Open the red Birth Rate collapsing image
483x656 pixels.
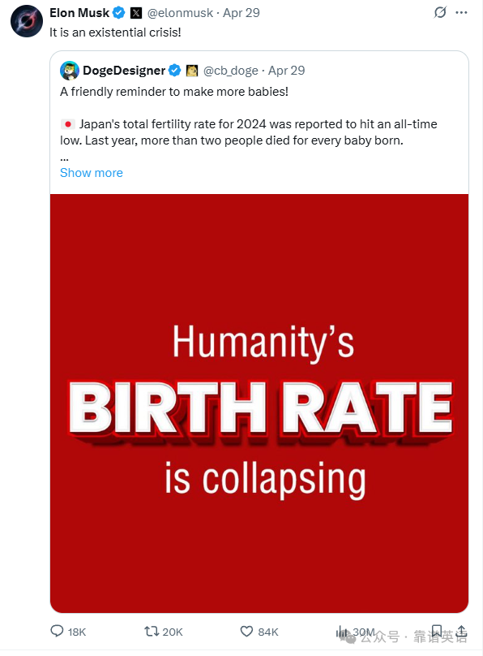point(259,404)
